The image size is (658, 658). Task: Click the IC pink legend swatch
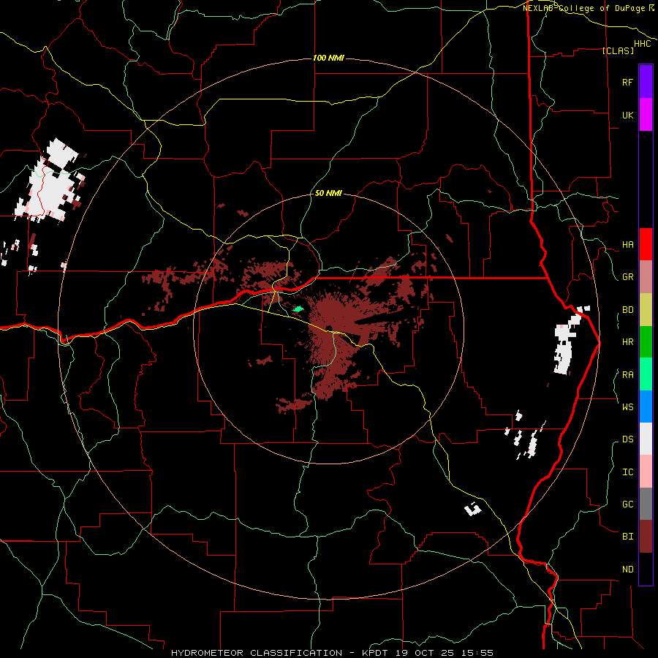coord(646,472)
